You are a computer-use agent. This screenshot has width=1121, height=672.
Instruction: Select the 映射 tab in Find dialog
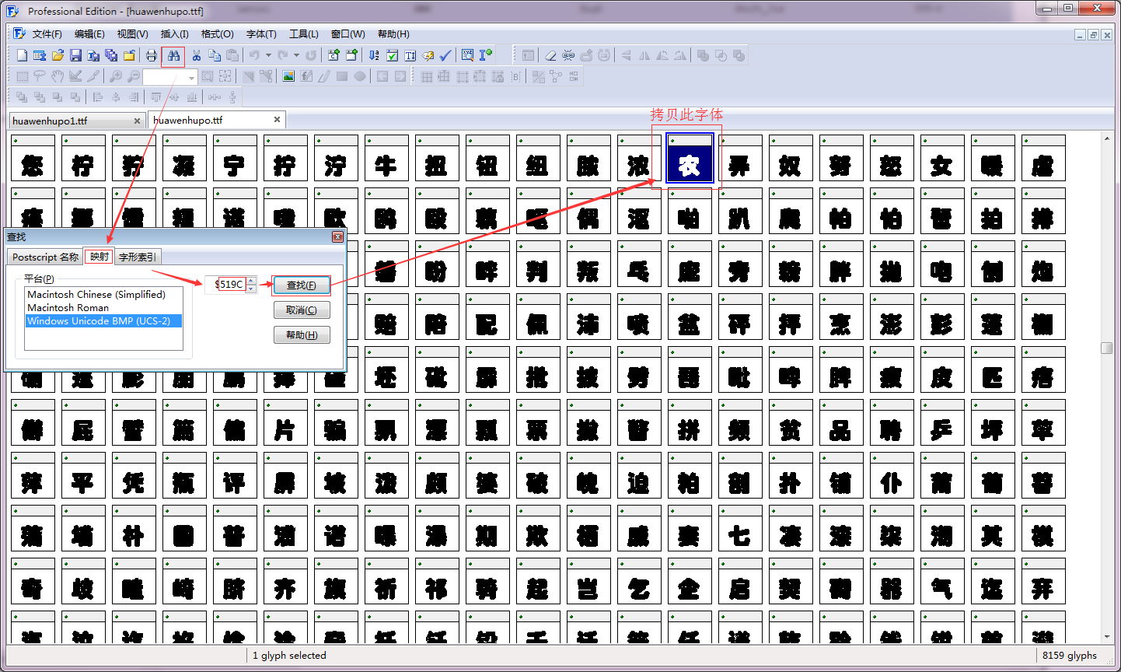(99, 257)
